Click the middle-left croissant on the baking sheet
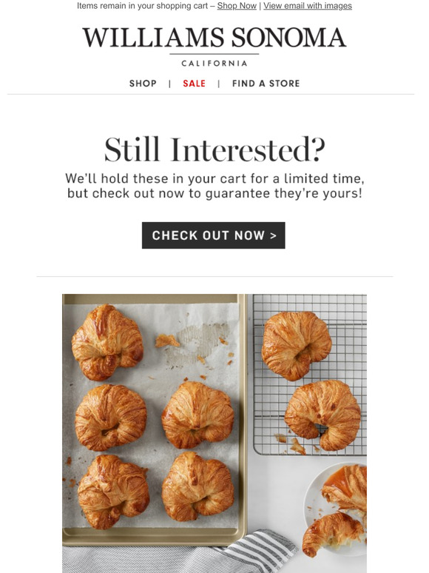 click(x=111, y=418)
